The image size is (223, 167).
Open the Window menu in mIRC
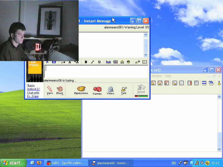[157, 76]
